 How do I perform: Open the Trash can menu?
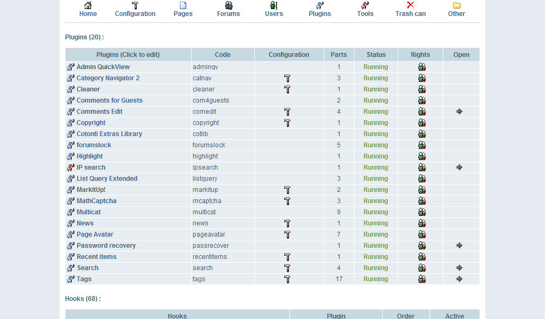[x=410, y=10]
